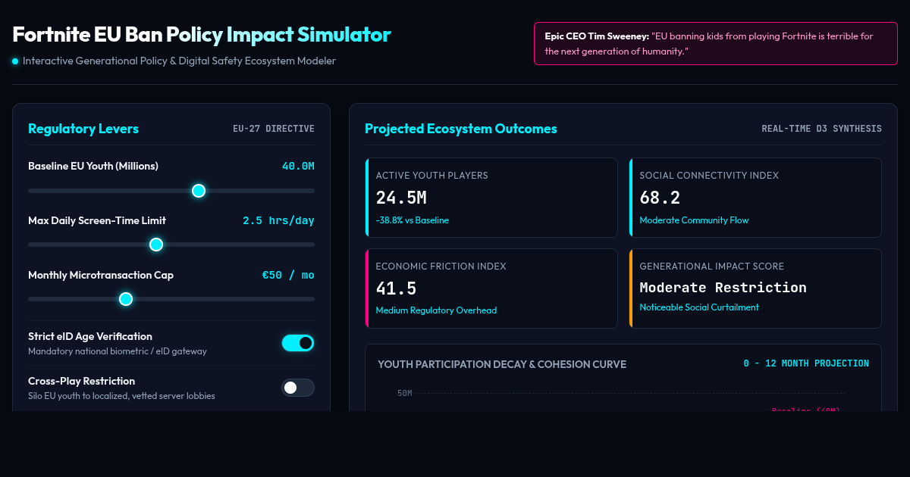Click the Monthly Microtransaction Cap slider handle

[126, 299]
